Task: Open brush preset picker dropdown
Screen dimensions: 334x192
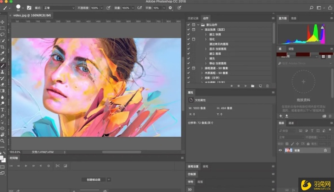Action: point(23,8)
